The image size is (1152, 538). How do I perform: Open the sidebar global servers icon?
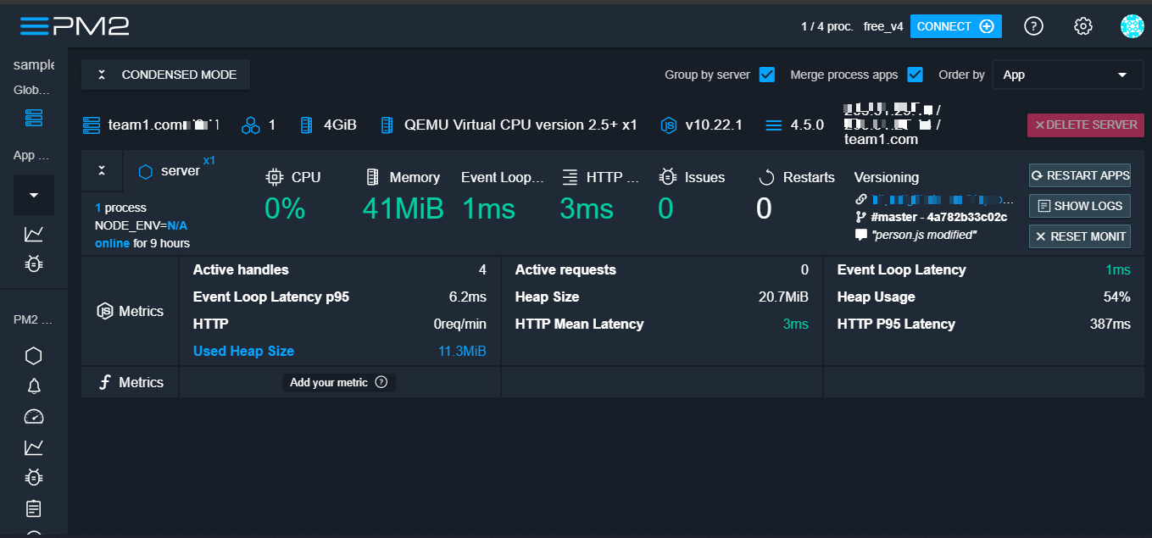point(34,118)
